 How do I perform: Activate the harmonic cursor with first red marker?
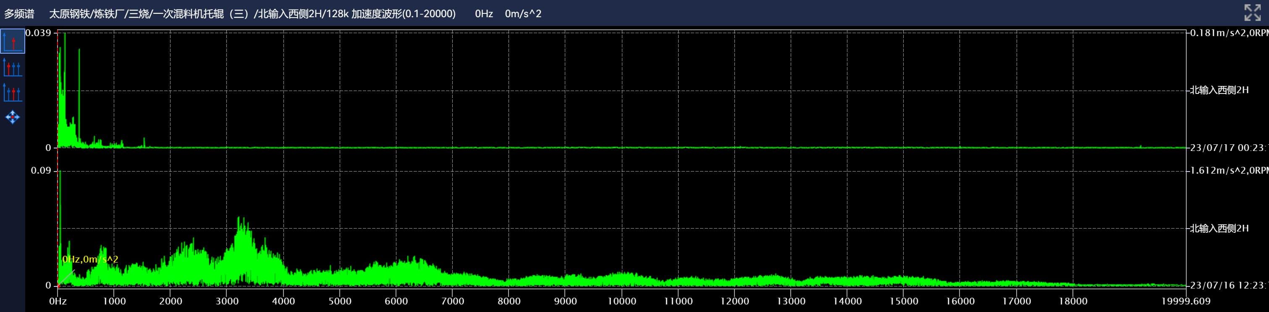point(12,68)
